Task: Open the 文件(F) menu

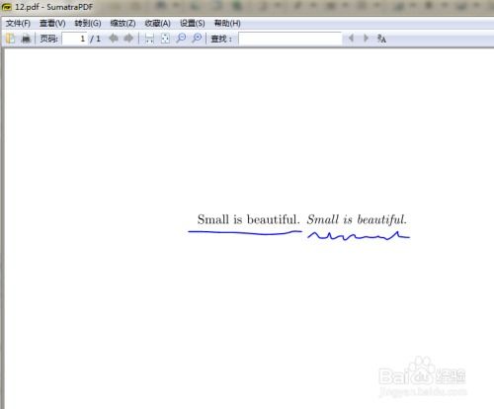Action: pyautogui.click(x=18, y=24)
